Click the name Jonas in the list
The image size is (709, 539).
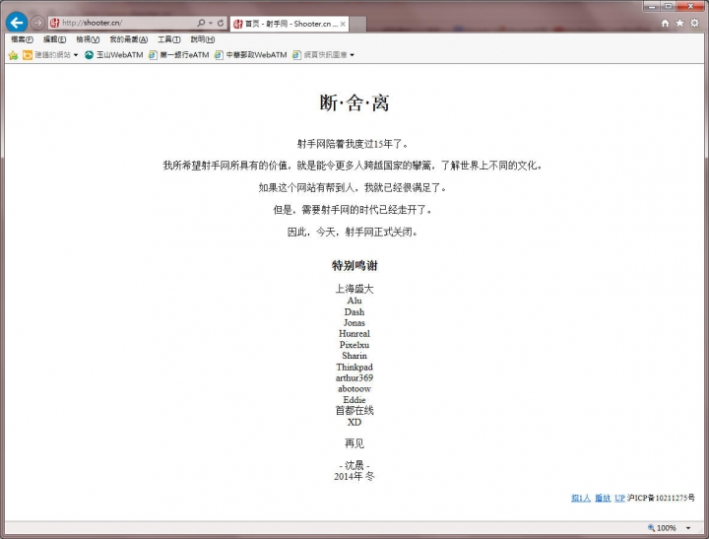[354, 322]
